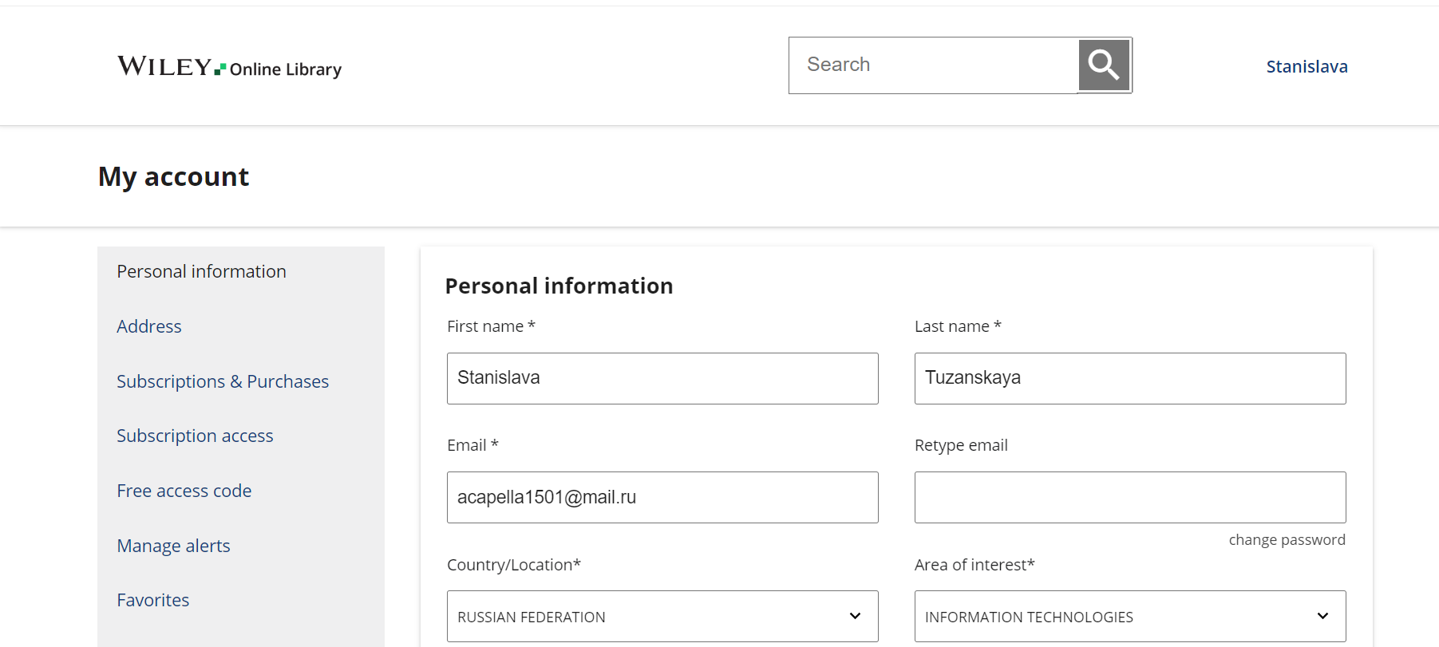Screen dimensions: 1439x647
Task: Open the Country/Location dropdown
Action: click(x=662, y=616)
